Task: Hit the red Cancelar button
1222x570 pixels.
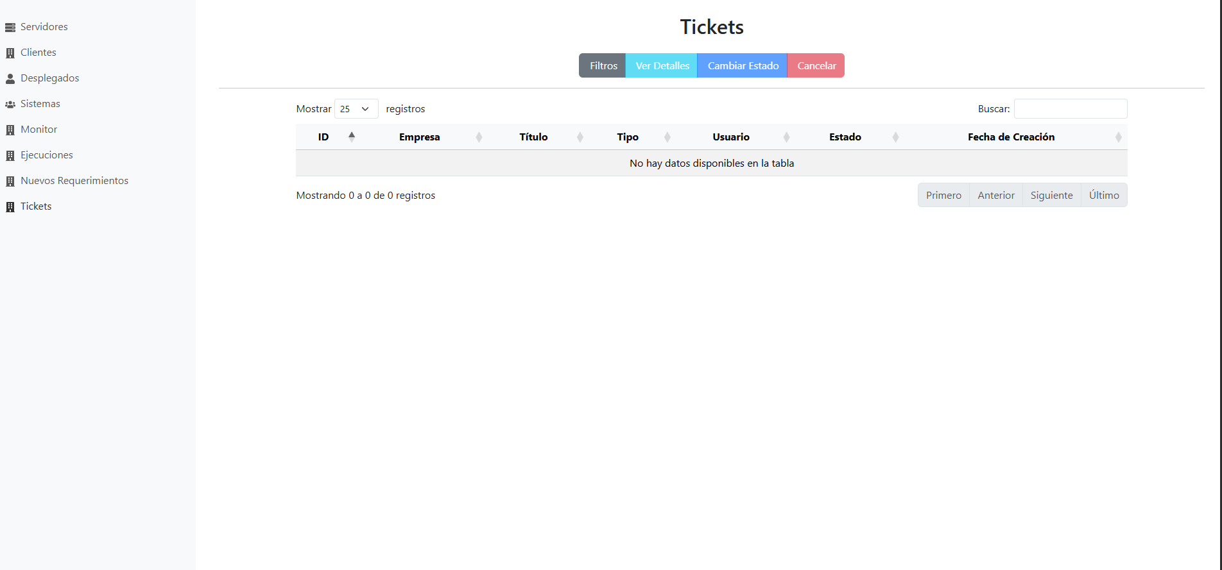Action: coord(816,66)
